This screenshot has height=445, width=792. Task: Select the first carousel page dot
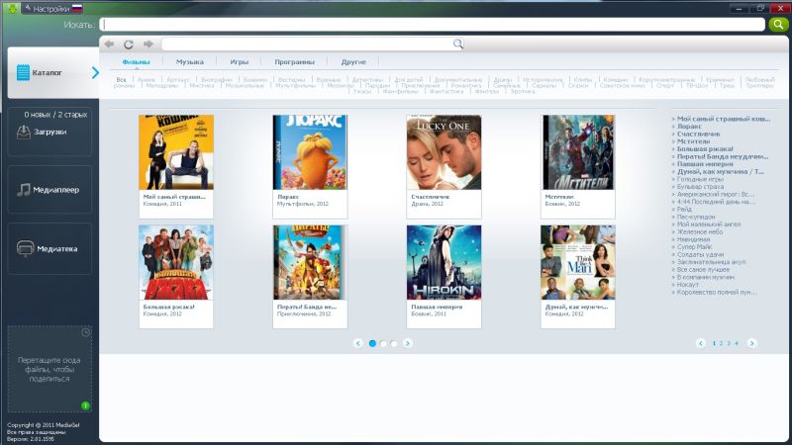[372, 343]
